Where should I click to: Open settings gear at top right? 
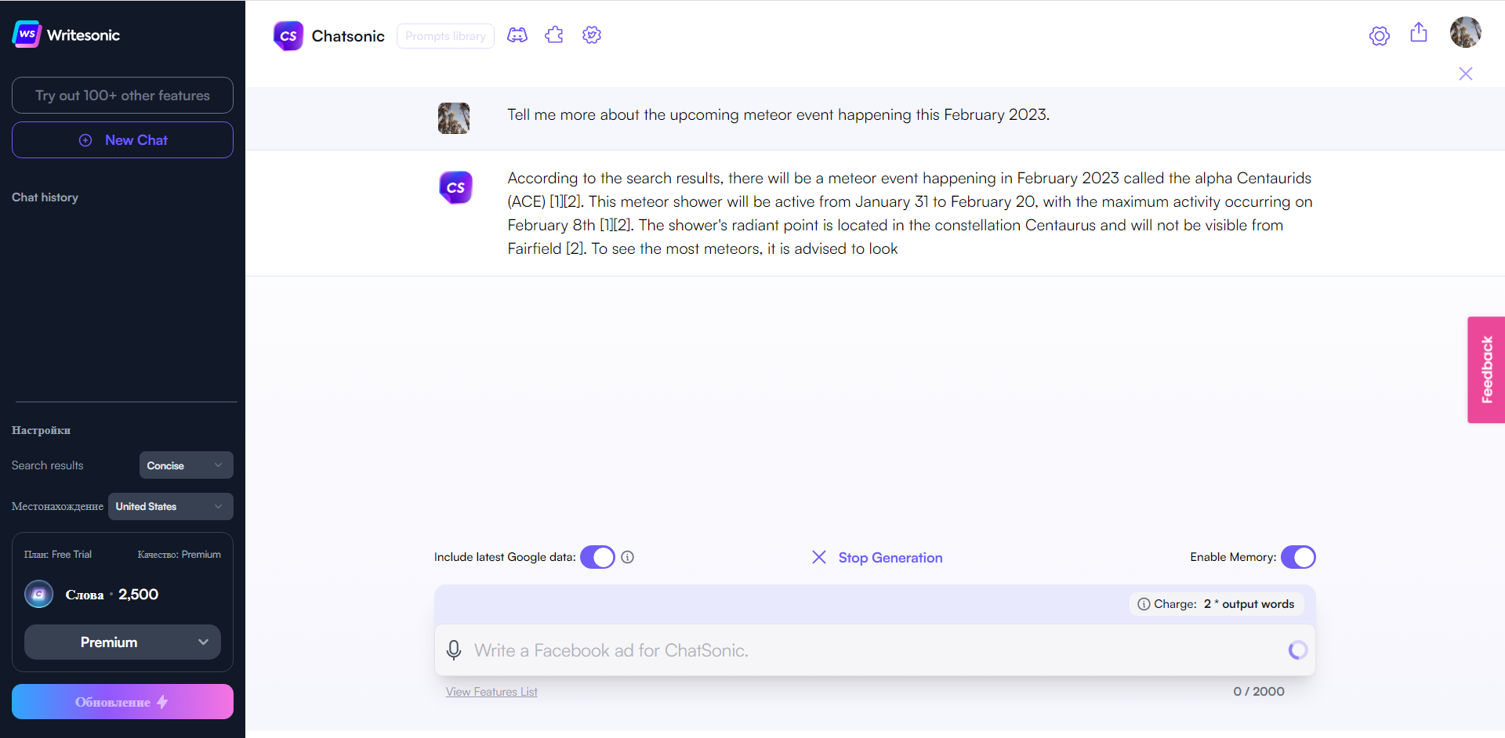1380,36
